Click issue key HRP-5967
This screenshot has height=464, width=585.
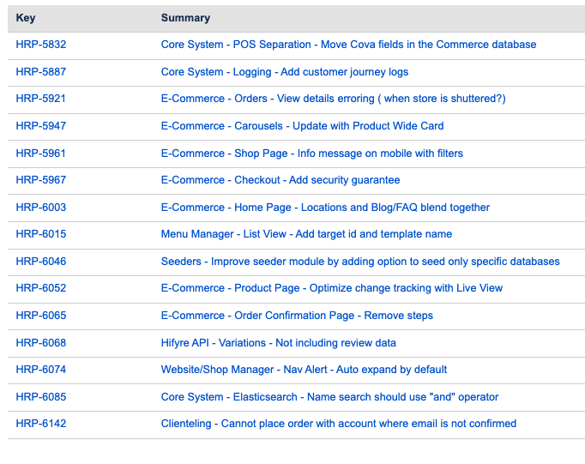point(40,180)
